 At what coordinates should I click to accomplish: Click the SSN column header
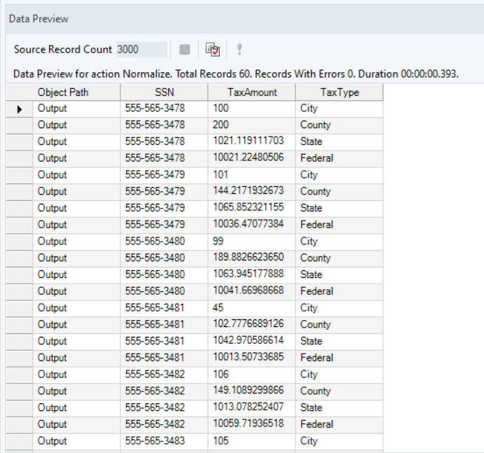[164, 92]
